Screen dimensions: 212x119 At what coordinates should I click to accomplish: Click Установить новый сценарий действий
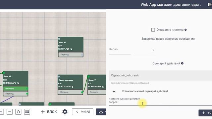point(145,91)
